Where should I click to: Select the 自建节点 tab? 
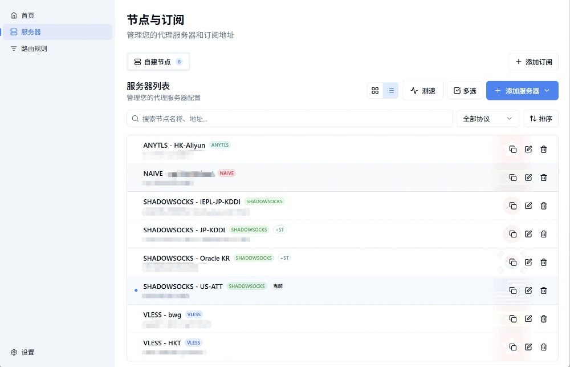point(158,62)
